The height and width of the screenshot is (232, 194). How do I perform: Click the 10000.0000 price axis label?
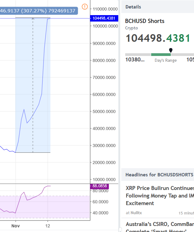tap(104, 179)
